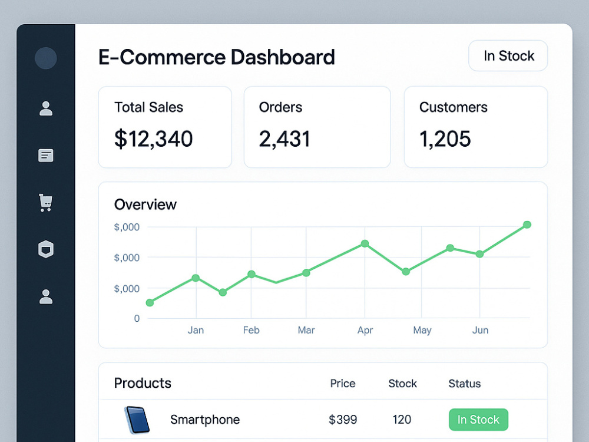Click the chart data point above Apr
The image size is (589, 442).
point(365,243)
